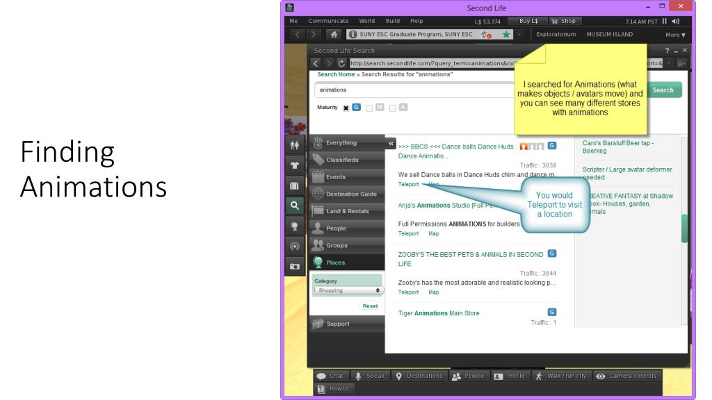The image size is (712, 400).
Task: Open Map for ZOOBY'S pets result
Action: click(434, 292)
